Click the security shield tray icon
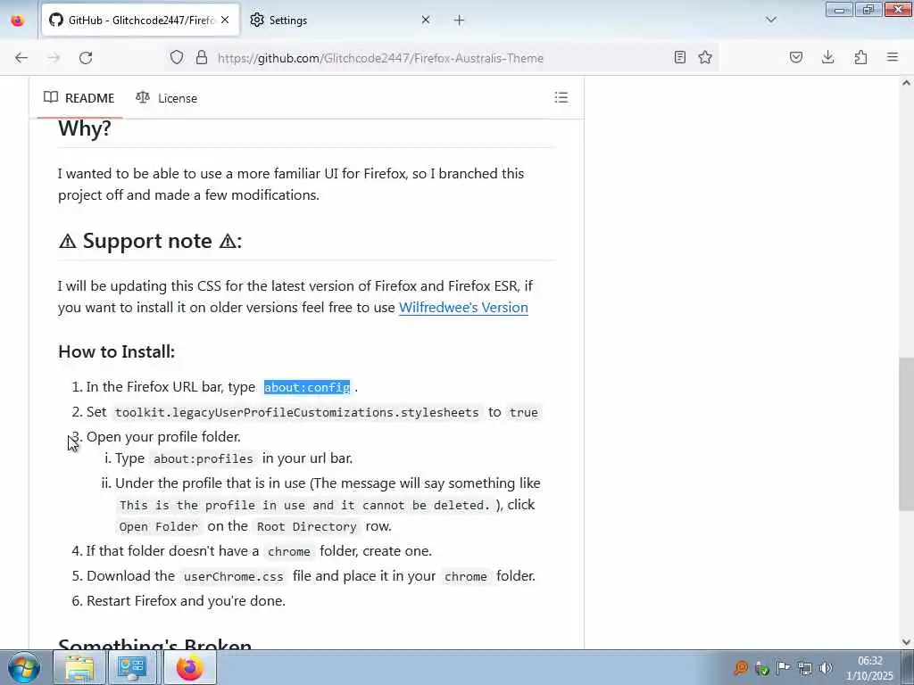The image size is (914, 685). (x=762, y=668)
